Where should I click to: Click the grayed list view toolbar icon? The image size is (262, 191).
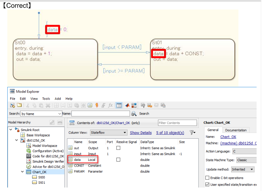(156, 105)
